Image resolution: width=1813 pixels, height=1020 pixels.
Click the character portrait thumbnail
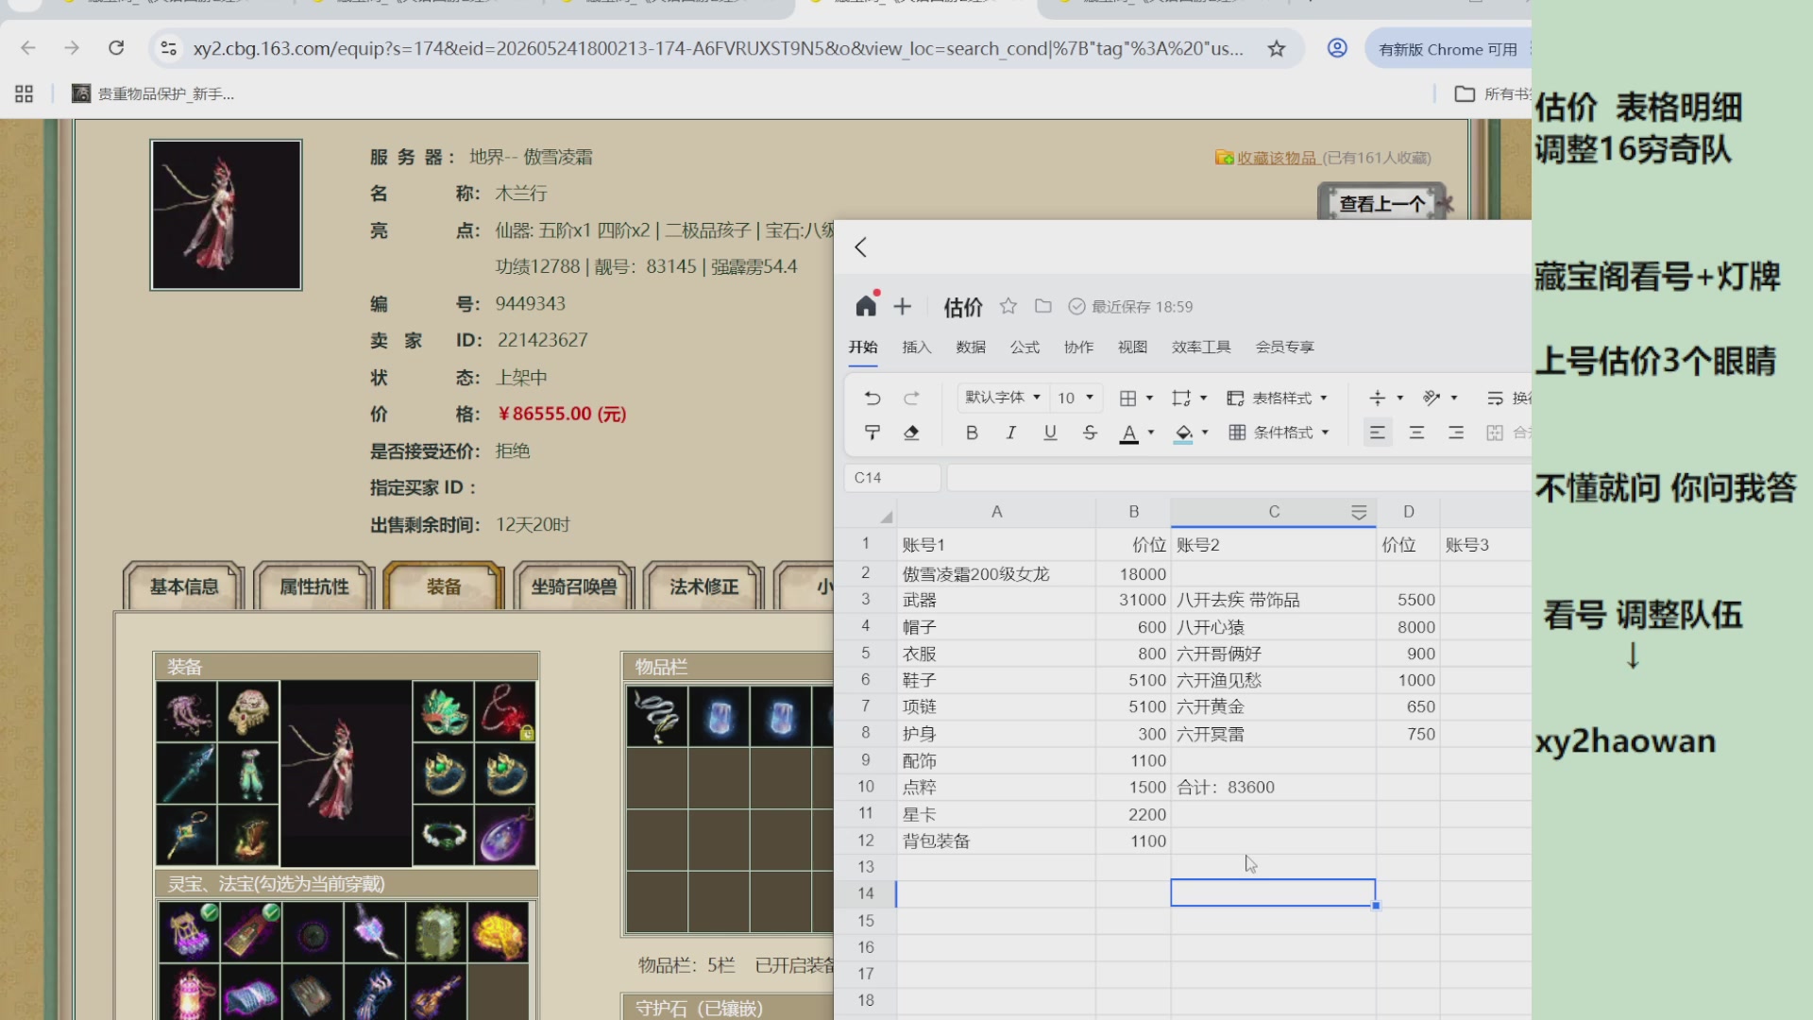tap(226, 215)
